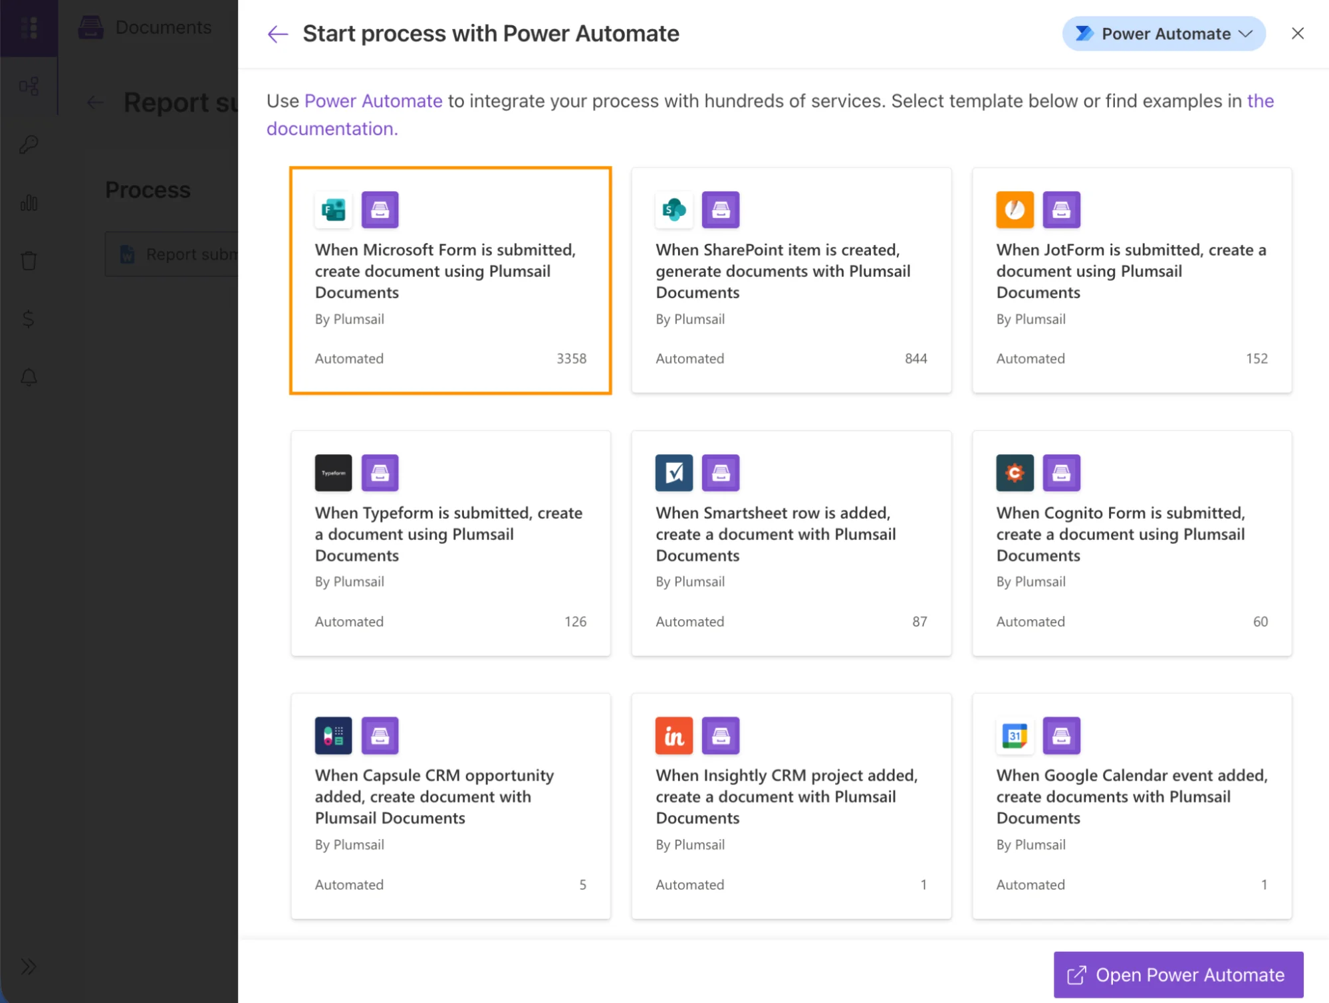The width and height of the screenshot is (1329, 1003).
Task: Select the SharePoint item template title
Action: (x=783, y=271)
